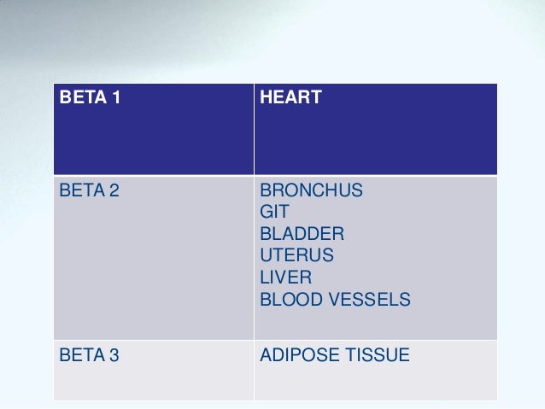This screenshot has width=545, height=409.
Task: Click the BETA 3 cell label
Action: click(x=90, y=355)
